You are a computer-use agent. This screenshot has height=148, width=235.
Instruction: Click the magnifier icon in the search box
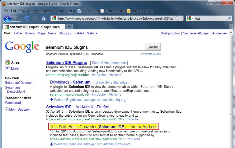(x=229, y=18)
